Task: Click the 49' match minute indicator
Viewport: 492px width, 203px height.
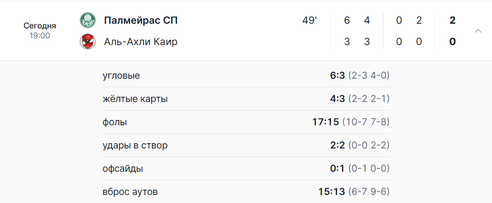Action: [x=309, y=20]
